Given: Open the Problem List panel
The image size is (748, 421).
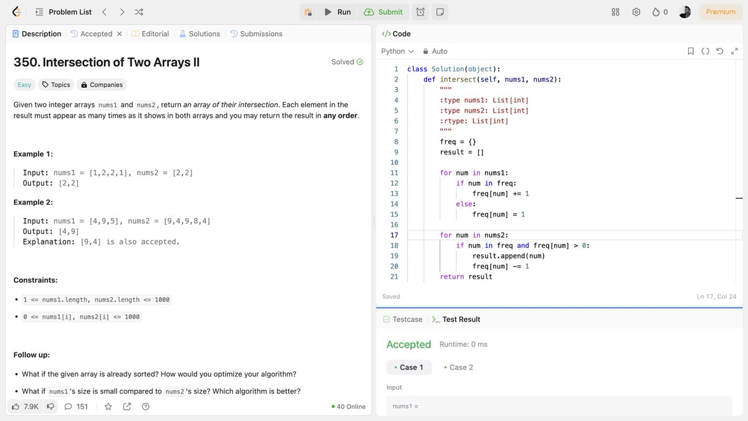Looking at the screenshot, I should click(x=64, y=12).
